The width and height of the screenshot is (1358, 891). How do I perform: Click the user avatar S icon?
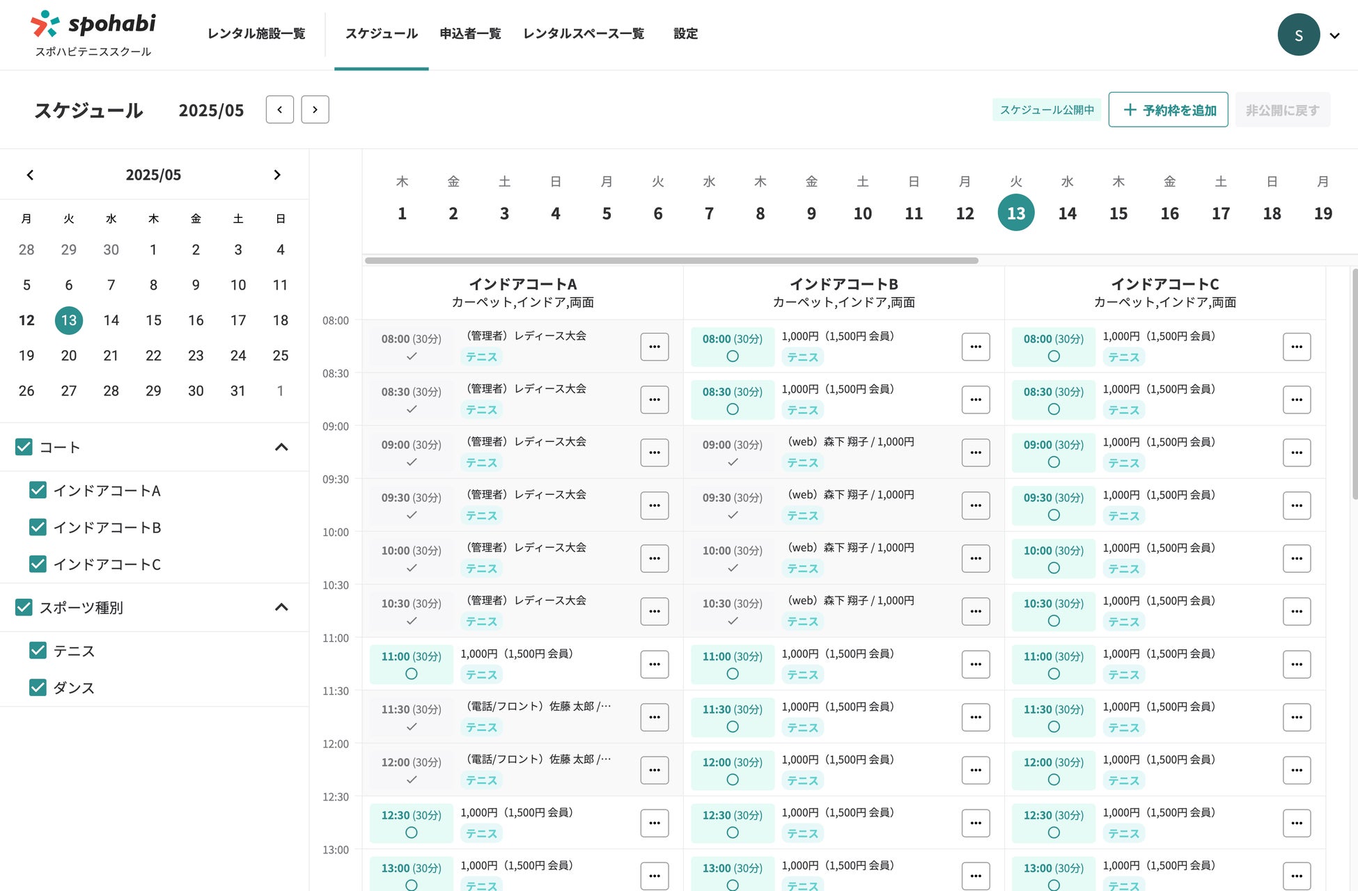click(1298, 35)
